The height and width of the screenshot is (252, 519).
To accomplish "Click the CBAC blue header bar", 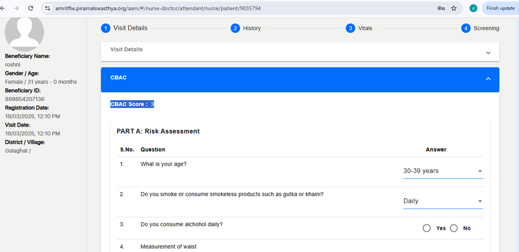I will pyautogui.click(x=300, y=80).
